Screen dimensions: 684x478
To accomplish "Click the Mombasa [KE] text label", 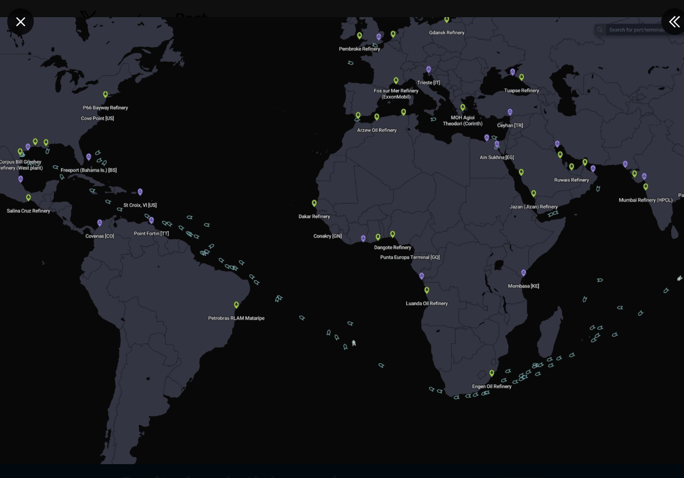I will click(523, 286).
